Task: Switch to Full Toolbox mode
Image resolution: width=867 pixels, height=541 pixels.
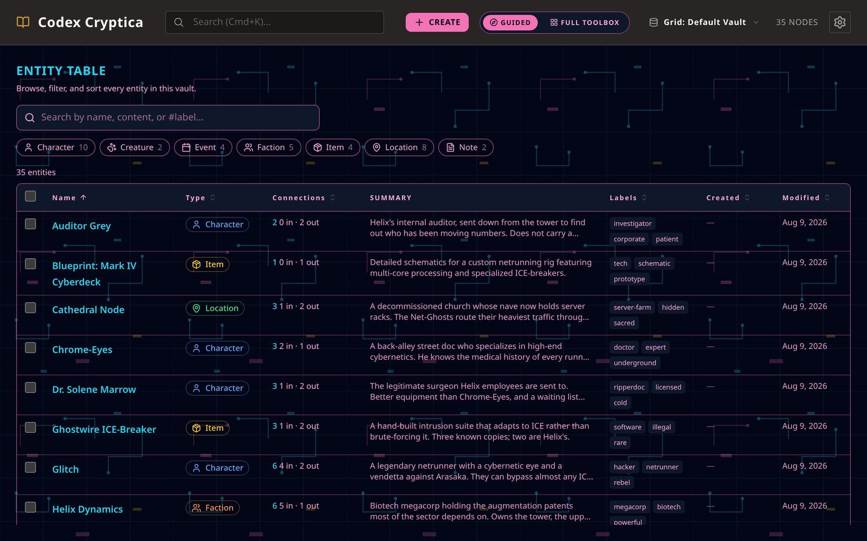Action: click(584, 23)
